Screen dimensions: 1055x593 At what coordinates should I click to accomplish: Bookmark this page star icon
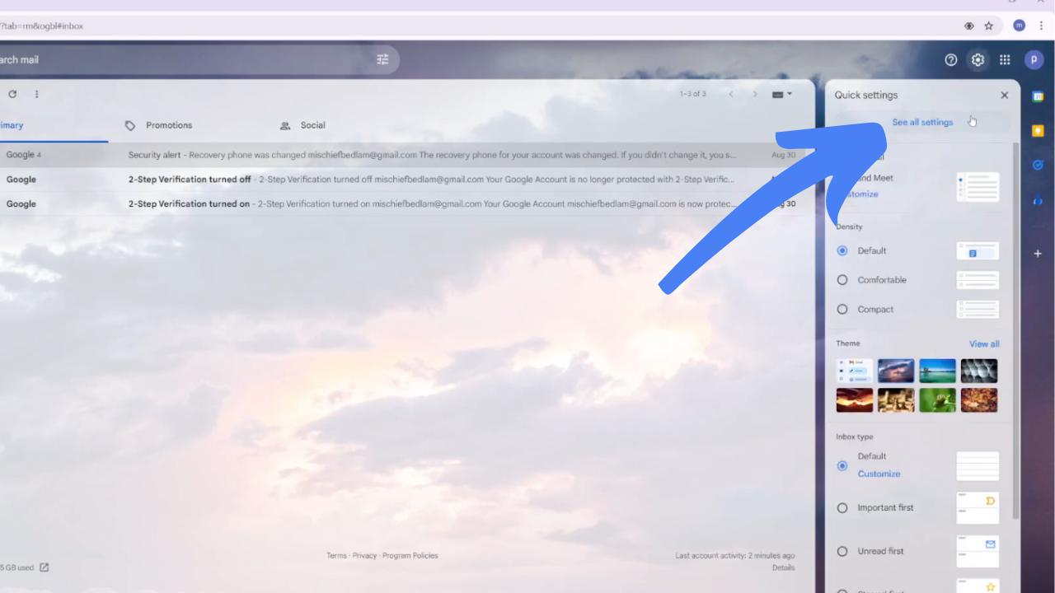pyautogui.click(x=989, y=26)
